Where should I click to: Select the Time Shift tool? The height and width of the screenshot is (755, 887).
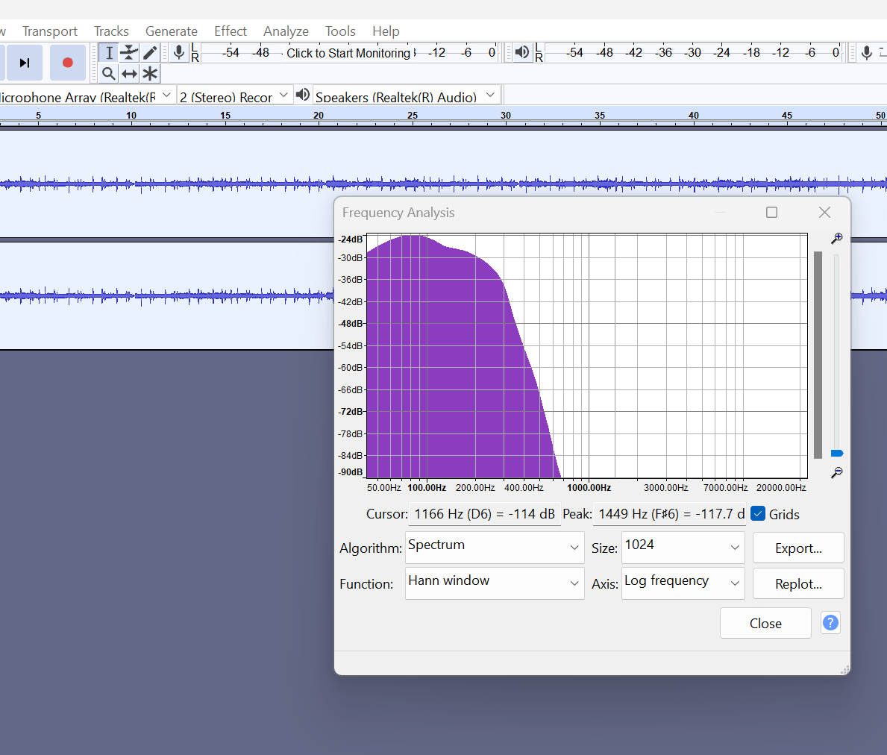click(129, 73)
